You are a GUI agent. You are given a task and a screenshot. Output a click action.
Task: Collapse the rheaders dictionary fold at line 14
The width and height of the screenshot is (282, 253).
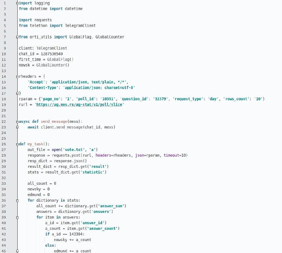(17, 76)
